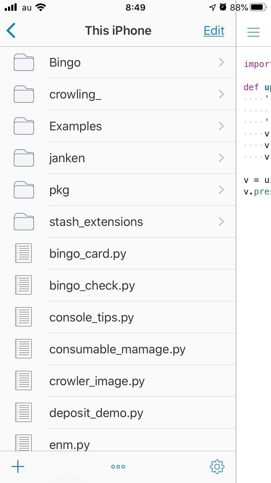Tap the bingo_card.py file icon
This screenshot has width=271, height=483.
tap(24, 253)
